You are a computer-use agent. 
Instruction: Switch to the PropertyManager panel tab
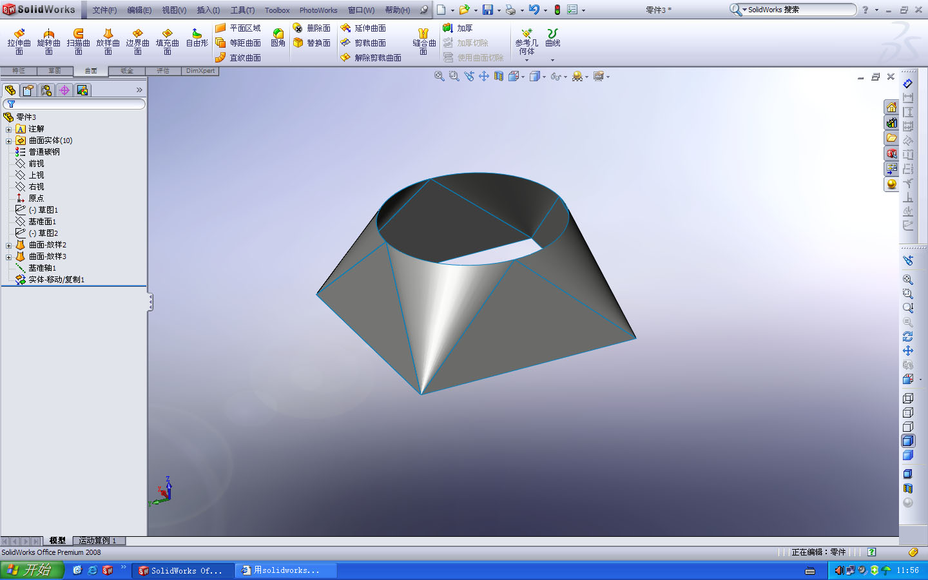coord(28,90)
